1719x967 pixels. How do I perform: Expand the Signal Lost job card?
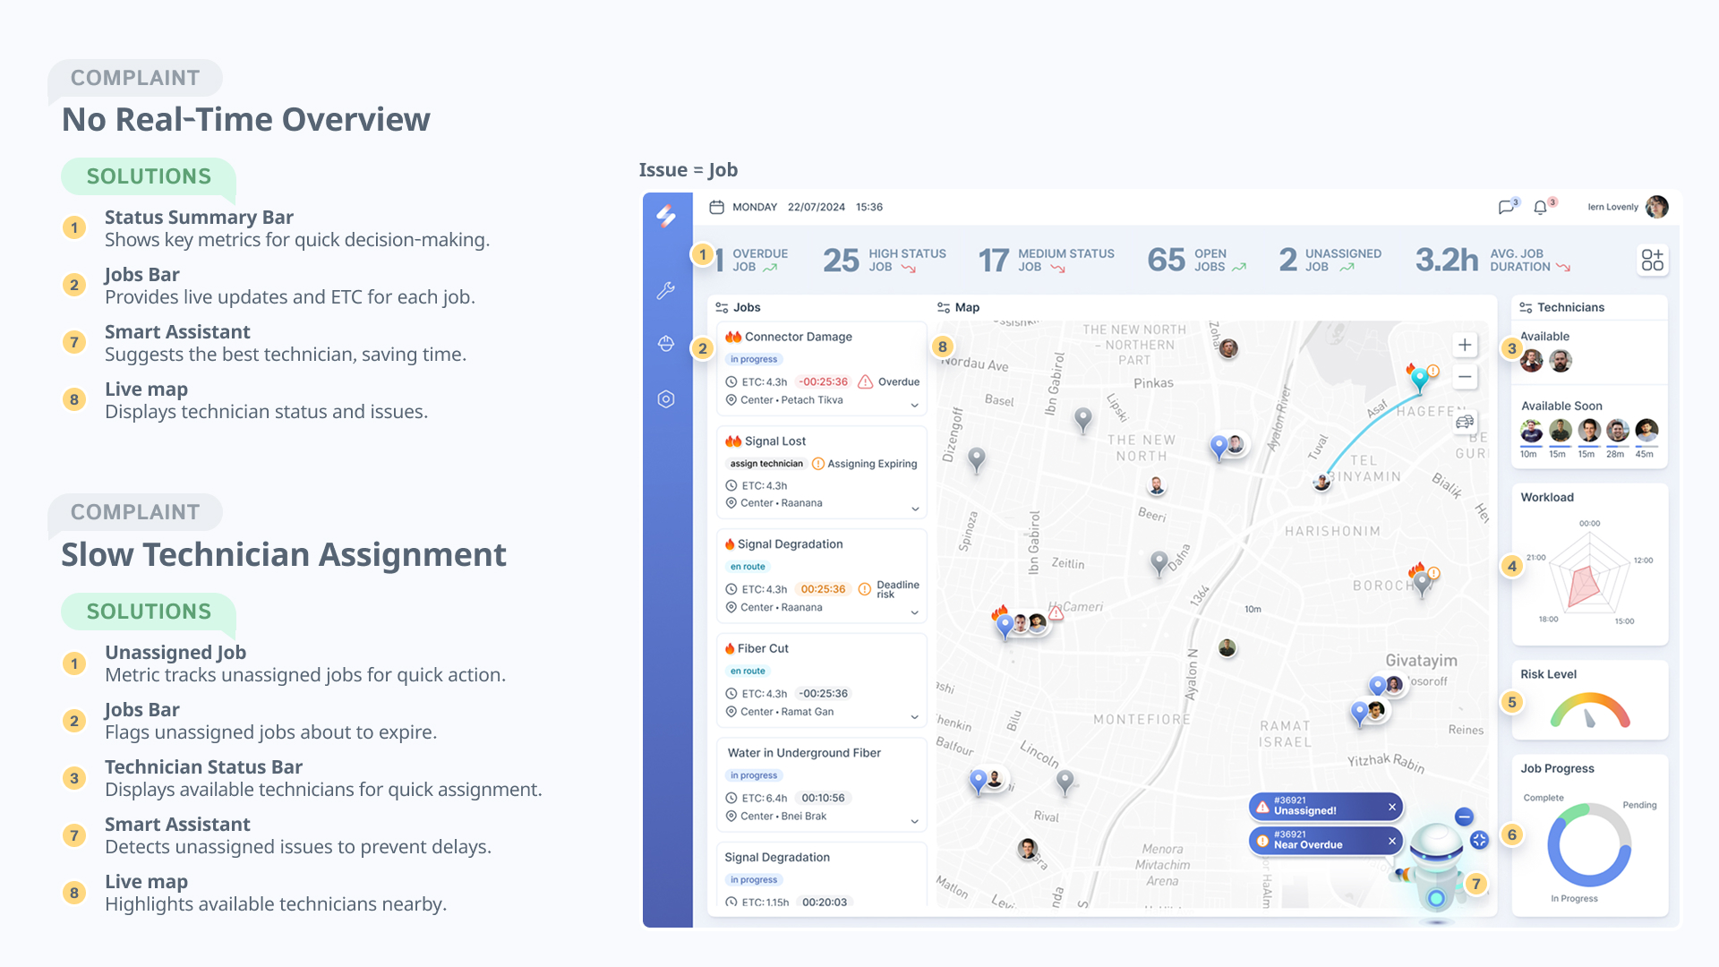(x=914, y=509)
